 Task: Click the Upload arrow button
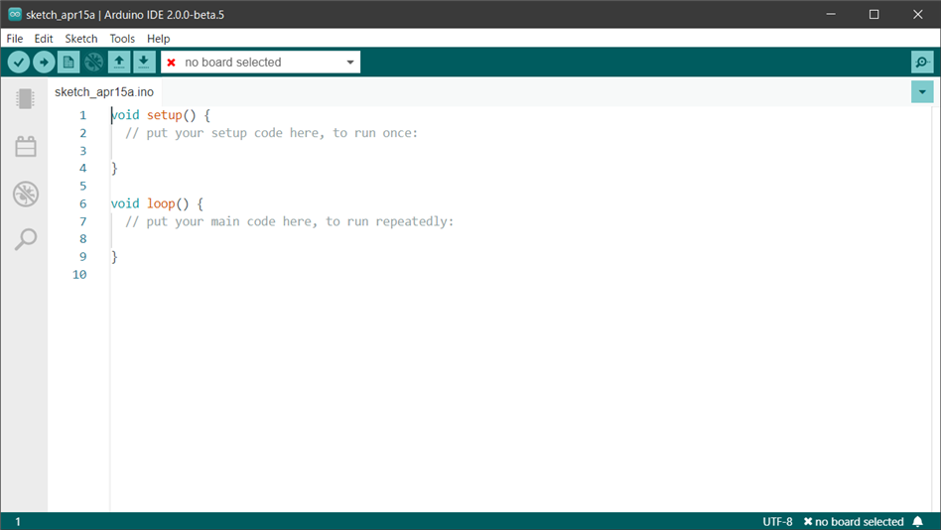click(44, 62)
